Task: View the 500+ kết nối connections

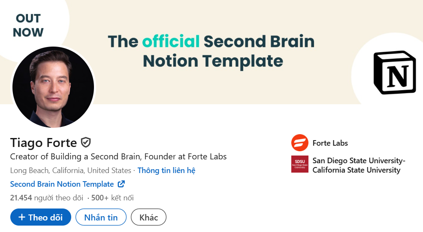Action: point(112,198)
